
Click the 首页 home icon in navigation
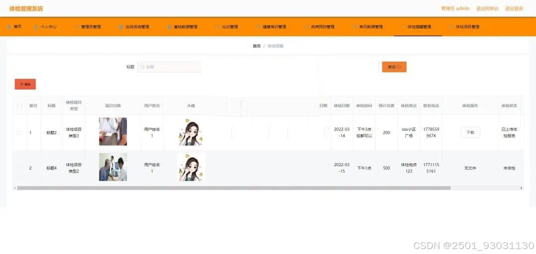(x=9, y=27)
